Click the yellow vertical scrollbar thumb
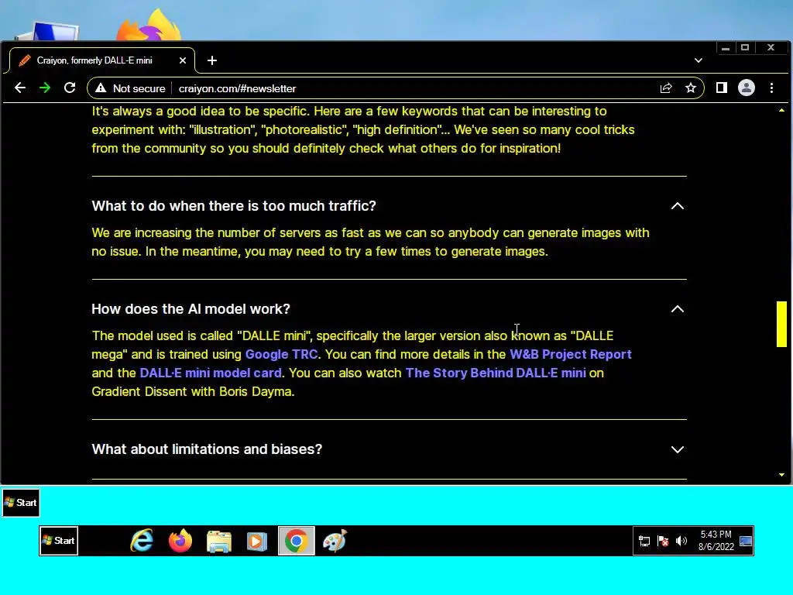 [x=782, y=325]
